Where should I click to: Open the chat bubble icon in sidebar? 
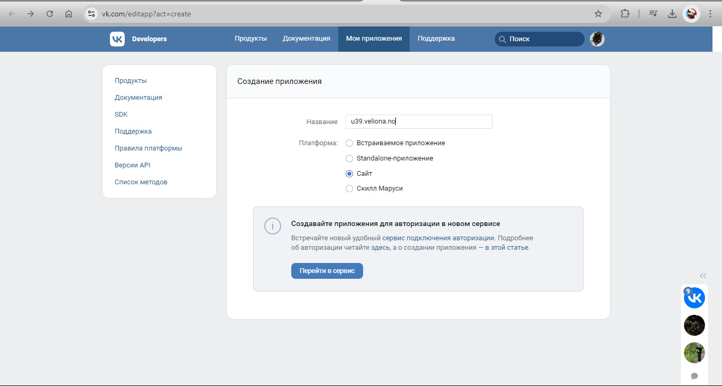694,376
